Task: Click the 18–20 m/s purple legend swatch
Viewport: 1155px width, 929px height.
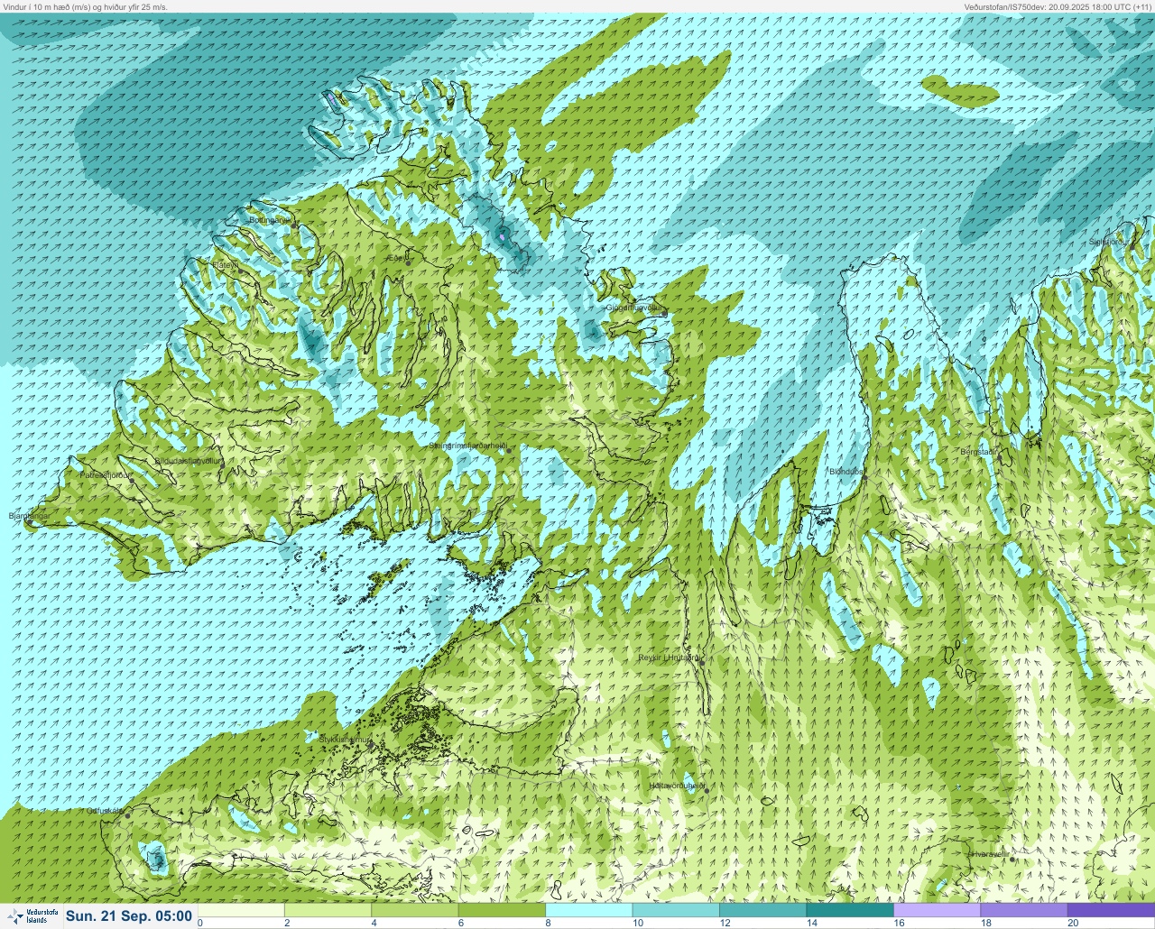Action: pyautogui.click(x=1023, y=910)
